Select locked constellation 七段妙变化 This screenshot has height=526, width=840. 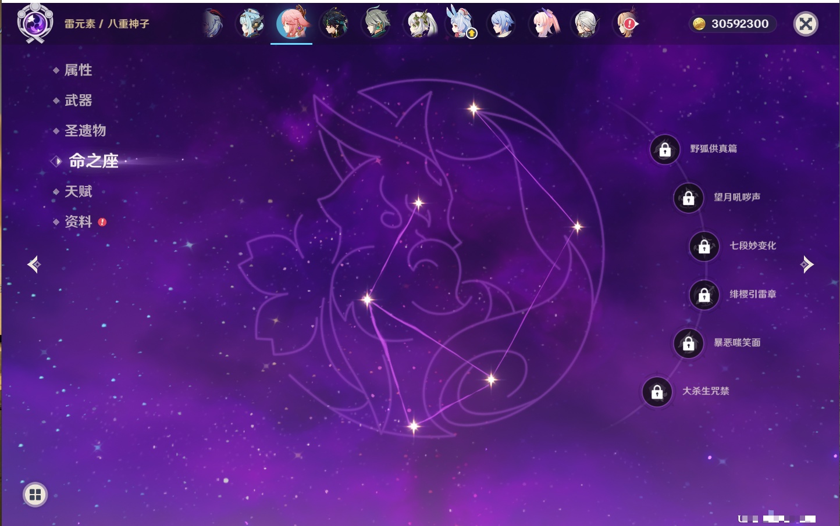704,246
